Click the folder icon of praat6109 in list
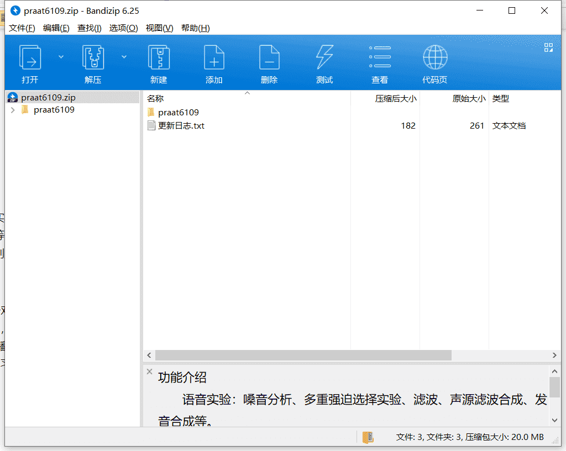Image resolution: width=566 pixels, height=451 pixels. pos(151,112)
